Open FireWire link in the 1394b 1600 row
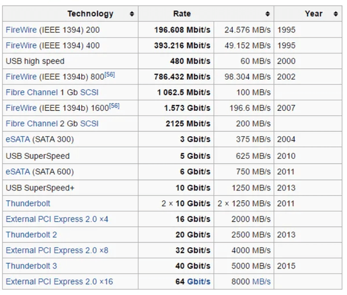The height and width of the screenshot is (295, 347). (21, 108)
